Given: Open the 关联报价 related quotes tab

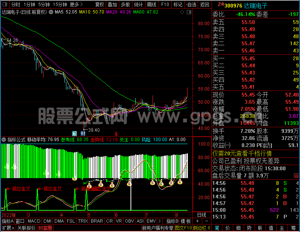Looking at the screenshot, I should click(26, 228).
